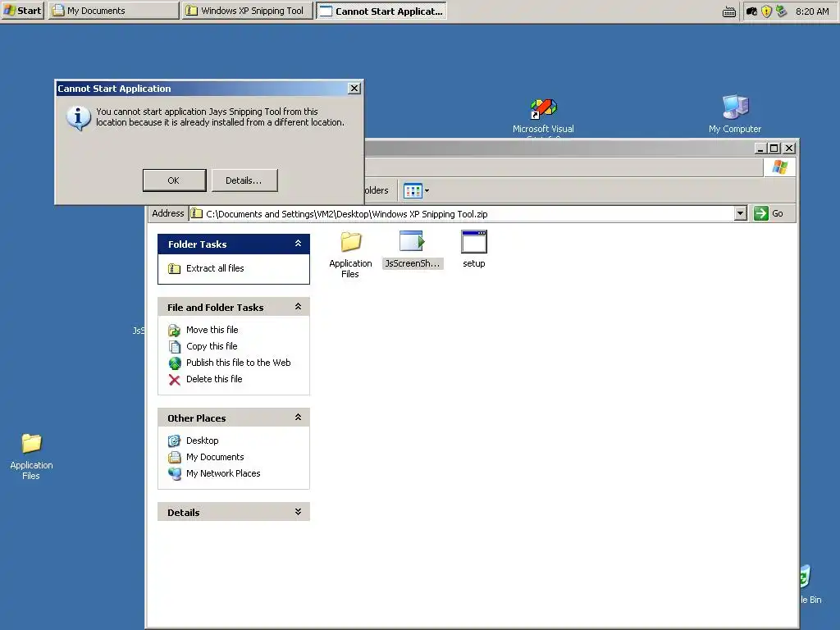Click Extract all files task
This screenshot has width=840, height=630.
pos(215,268)
